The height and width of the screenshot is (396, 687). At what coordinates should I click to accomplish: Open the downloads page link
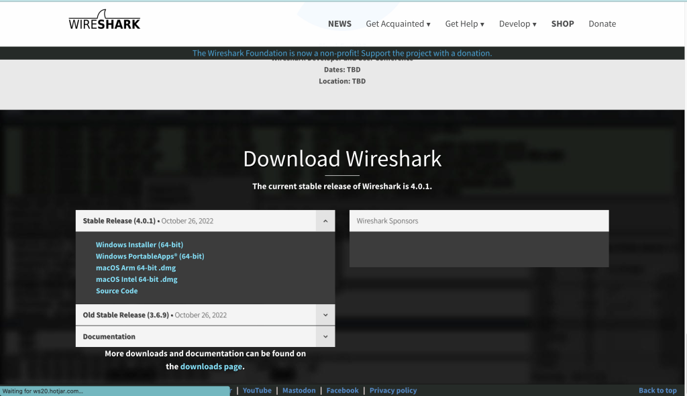click(x=211, y=366)
